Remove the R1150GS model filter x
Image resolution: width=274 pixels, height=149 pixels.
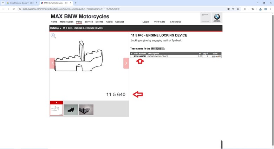tap(163, 49)
